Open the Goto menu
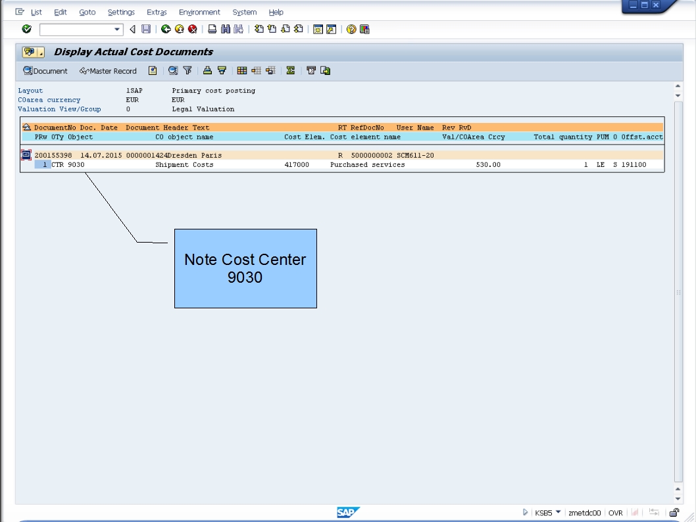Viewport: 696px width, 522px height. point(87,12)
